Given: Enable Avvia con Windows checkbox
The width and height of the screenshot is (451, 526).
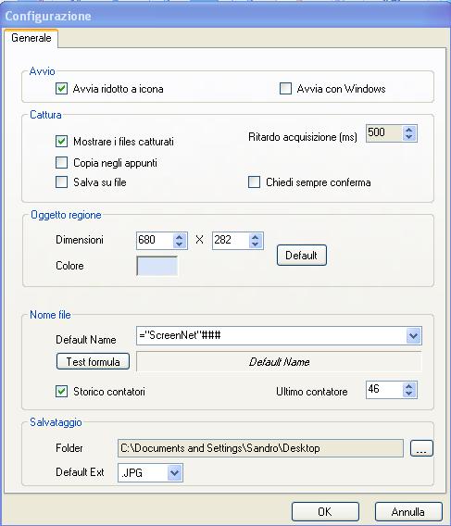Looking at the screenshot, I should pos(285,89).
